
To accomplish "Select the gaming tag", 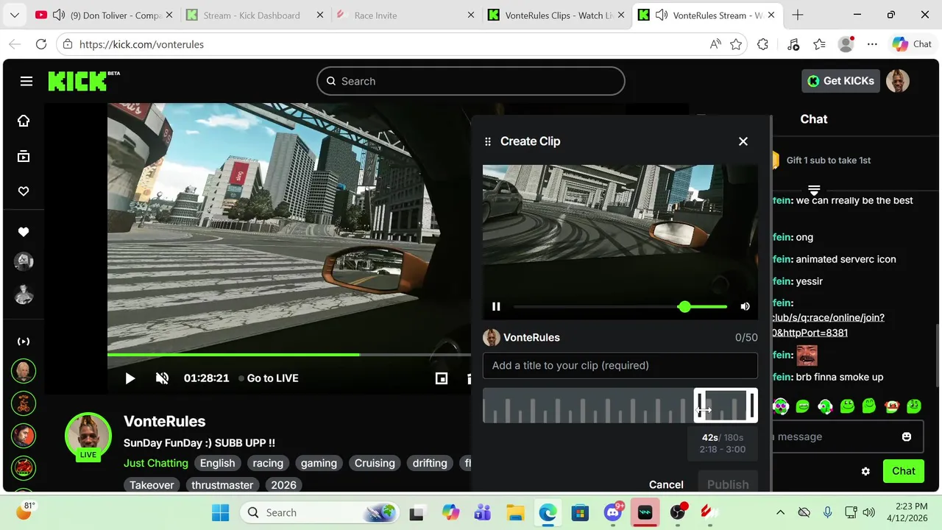I will click(319, 463).
